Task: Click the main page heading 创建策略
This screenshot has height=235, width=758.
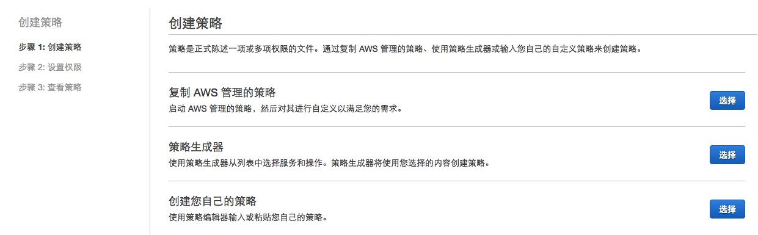Action: (195, 24)
